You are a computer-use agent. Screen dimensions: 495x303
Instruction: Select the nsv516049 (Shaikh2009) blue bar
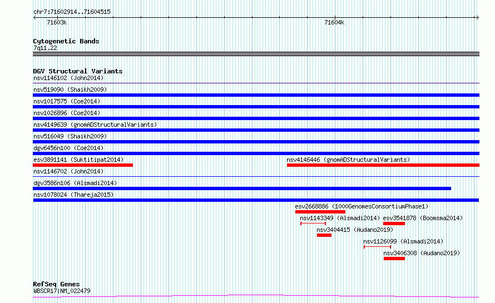tap(256, 142)
